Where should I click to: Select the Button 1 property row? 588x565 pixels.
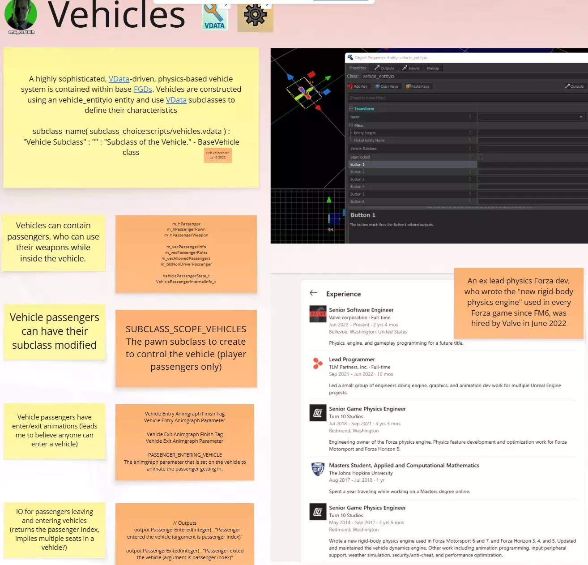(x=413, y=165)
